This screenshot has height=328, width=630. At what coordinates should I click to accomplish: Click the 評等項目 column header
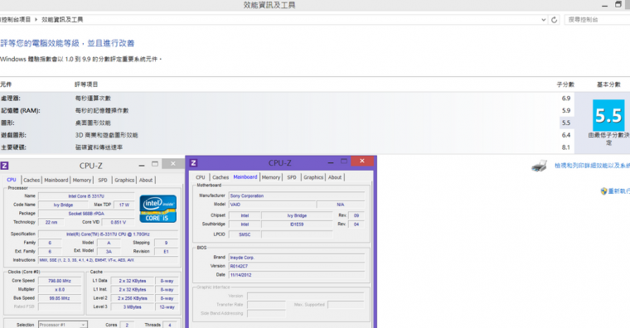tap(86, 84)
